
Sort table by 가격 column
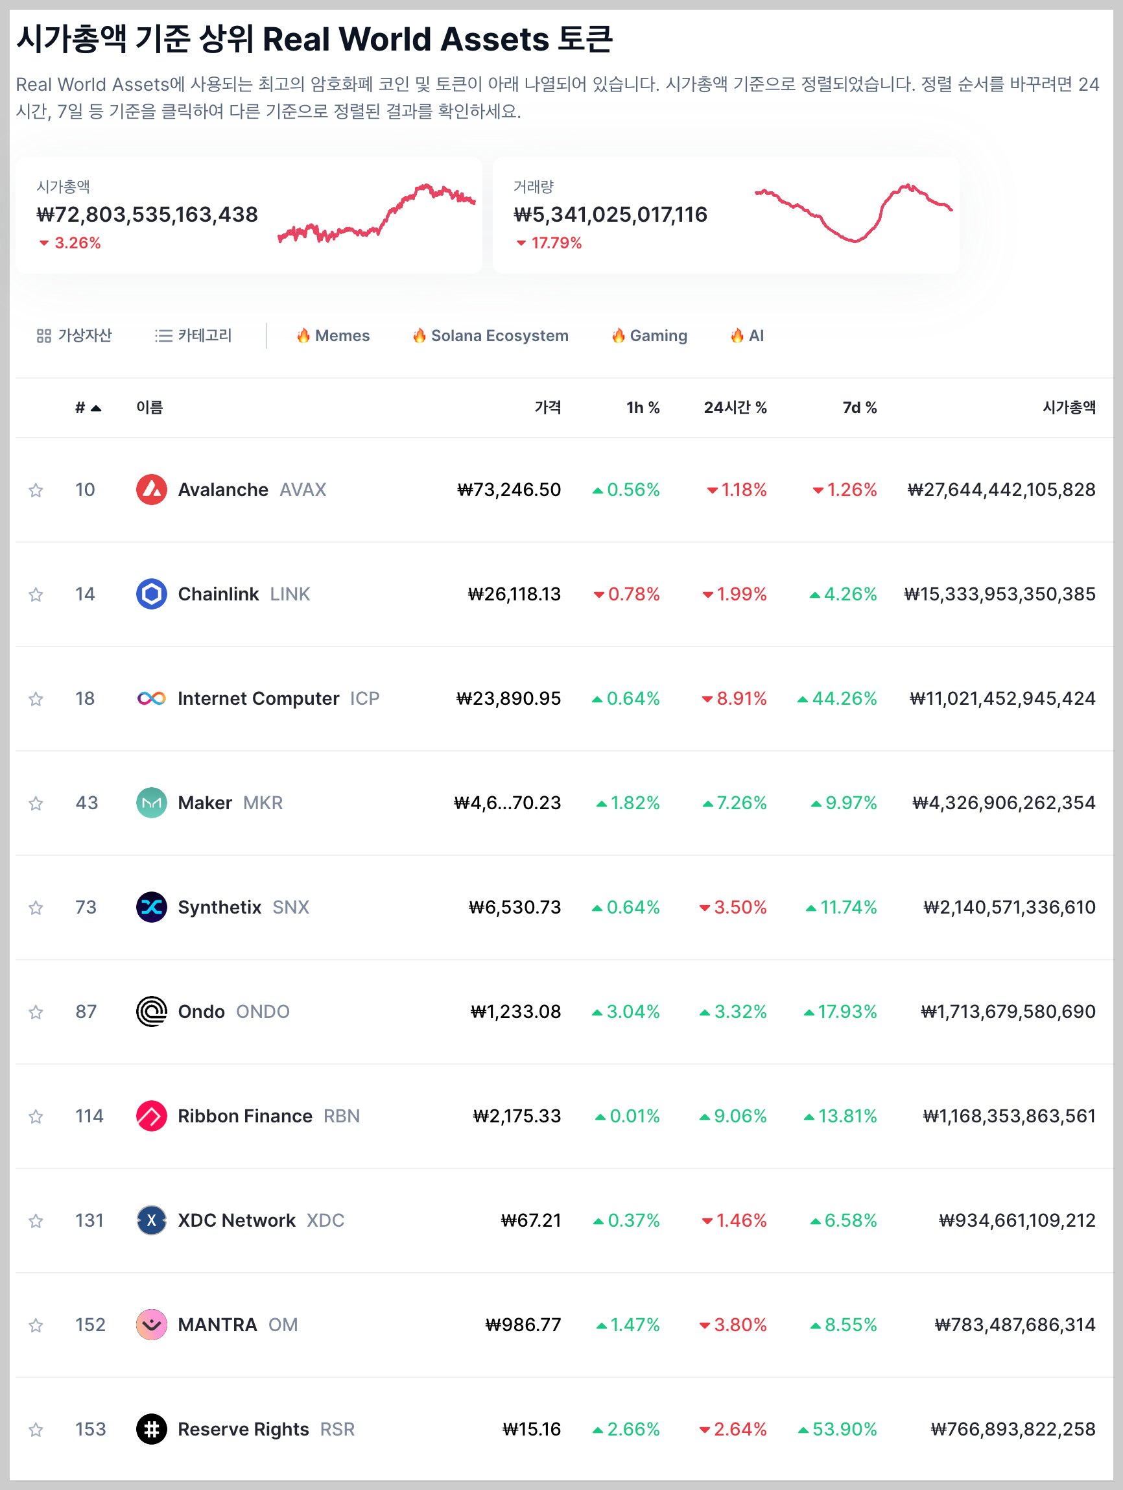[x=548, y=408]
